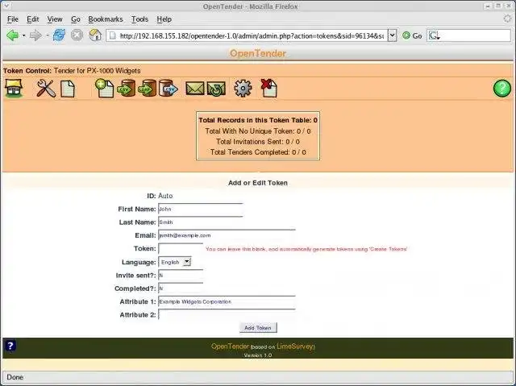Click the Invite sent field
This screenshot has width=516, height=386.
click(181, 276)
